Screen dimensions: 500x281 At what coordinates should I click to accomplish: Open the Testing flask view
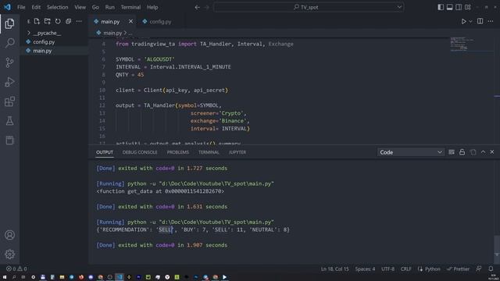point(9,121)
